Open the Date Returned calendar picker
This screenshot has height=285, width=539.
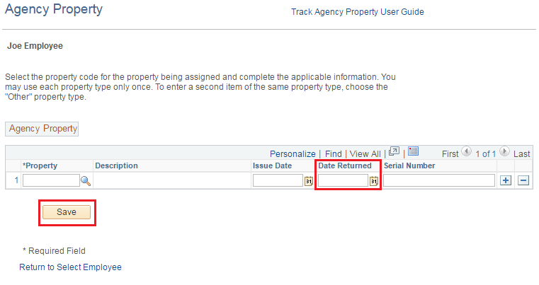[374, 181]
